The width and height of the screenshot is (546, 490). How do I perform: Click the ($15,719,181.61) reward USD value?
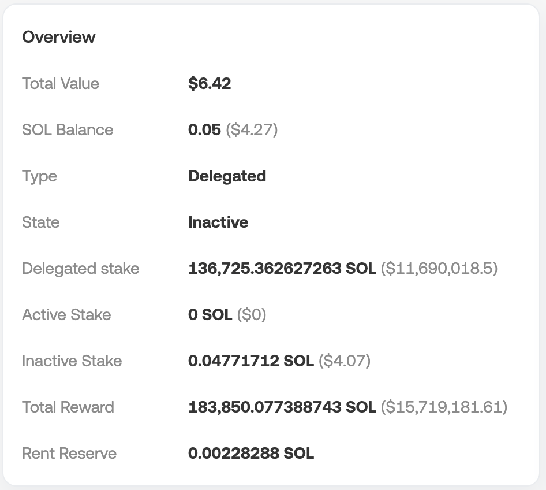click(444, 407)
